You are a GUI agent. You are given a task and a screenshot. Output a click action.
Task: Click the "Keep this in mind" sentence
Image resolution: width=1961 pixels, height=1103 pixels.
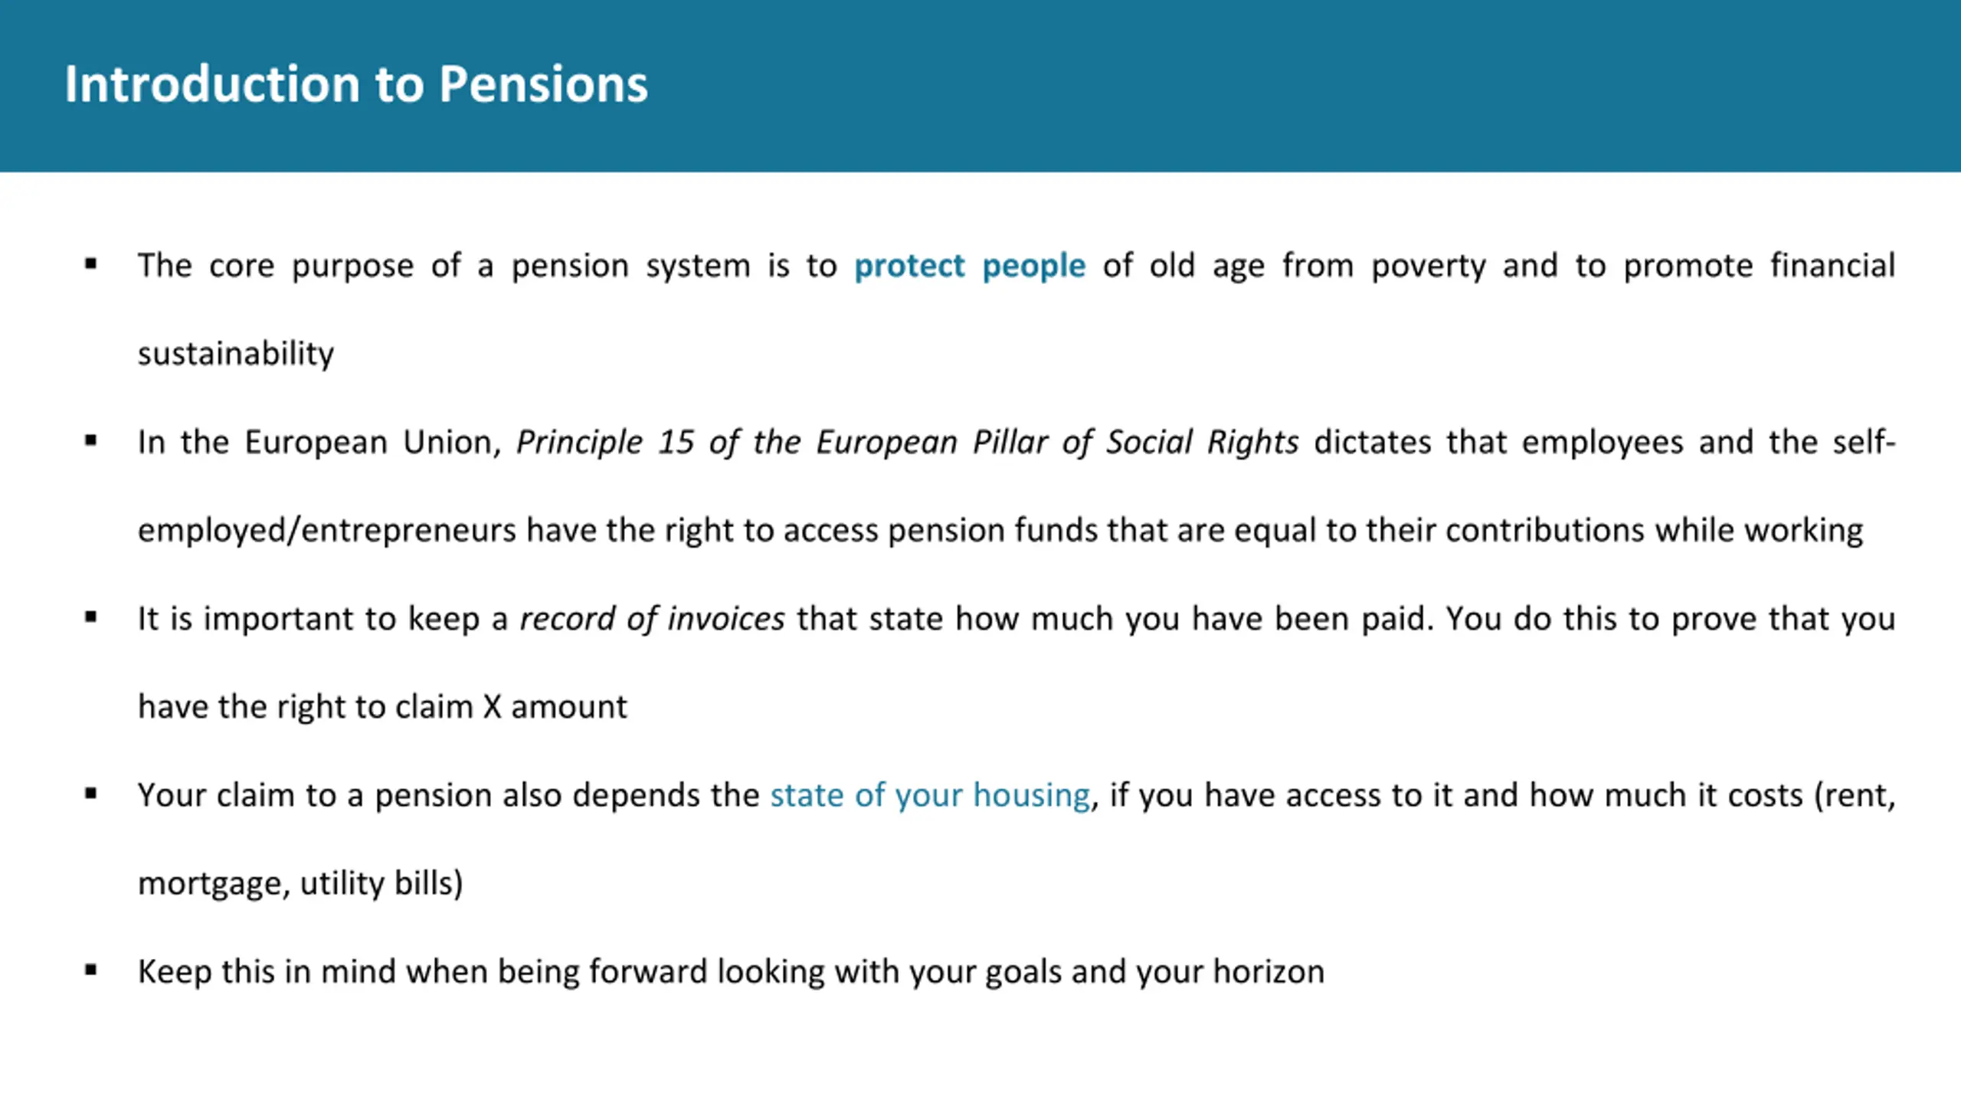[x=730, y=971]
